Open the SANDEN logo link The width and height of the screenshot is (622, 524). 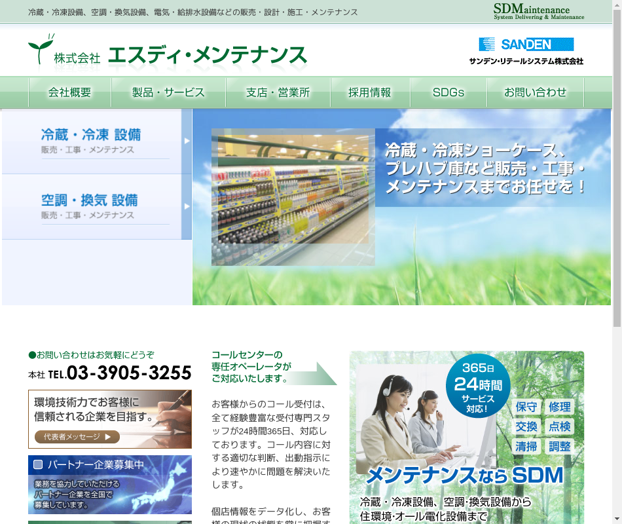coord(526,45)
